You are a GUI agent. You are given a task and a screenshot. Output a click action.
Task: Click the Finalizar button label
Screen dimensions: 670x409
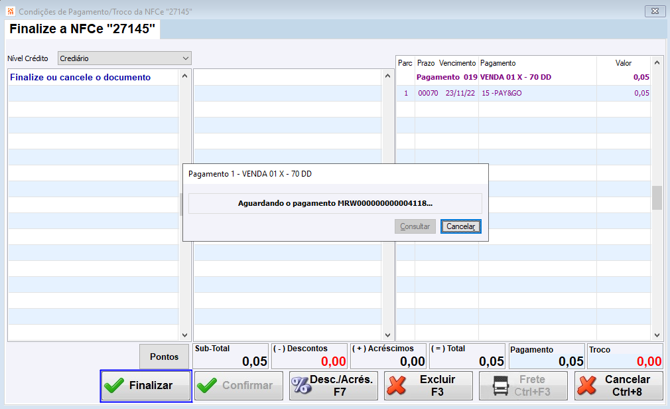pyautogui.click(x=151, y=386)
